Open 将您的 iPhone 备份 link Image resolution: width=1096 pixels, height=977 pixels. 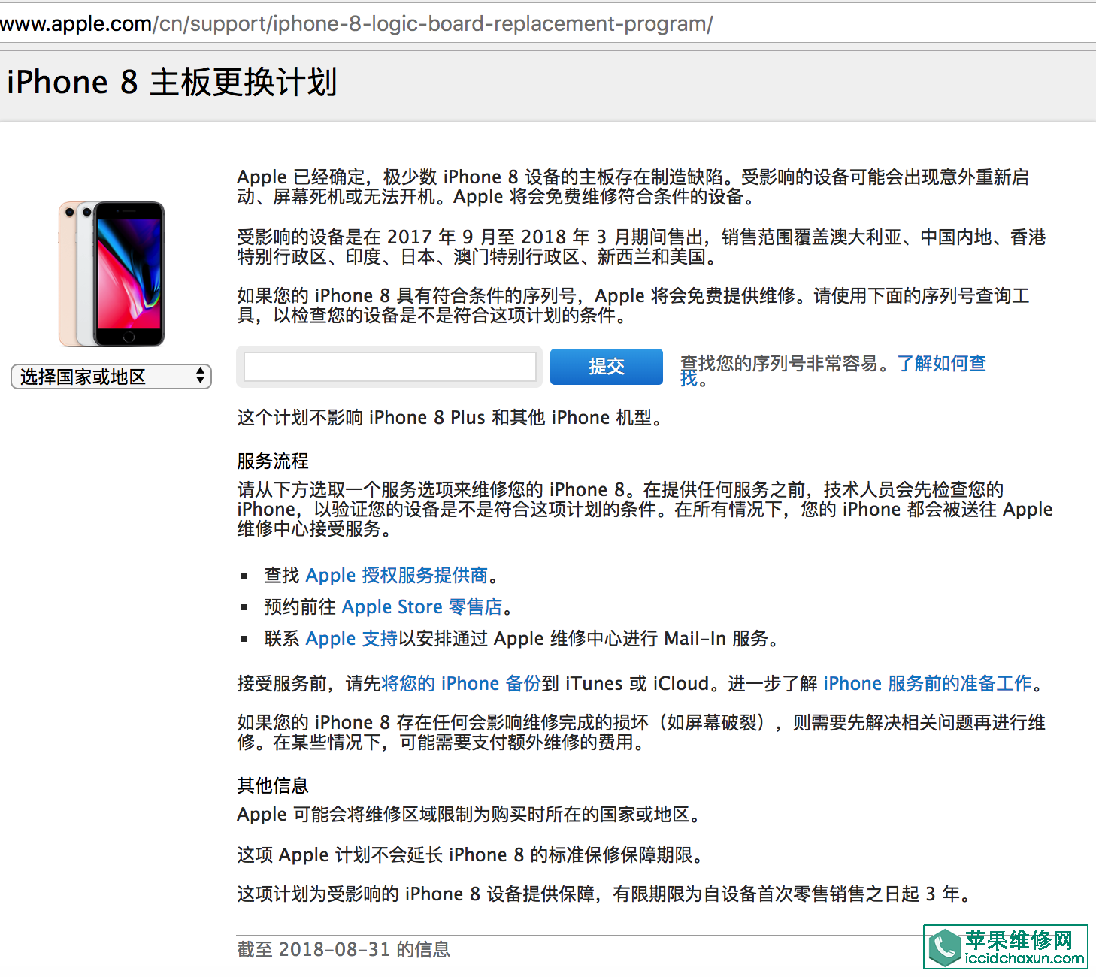click(462, 684)
